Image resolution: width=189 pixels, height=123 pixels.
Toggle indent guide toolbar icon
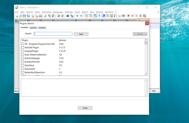pos(103,16)
